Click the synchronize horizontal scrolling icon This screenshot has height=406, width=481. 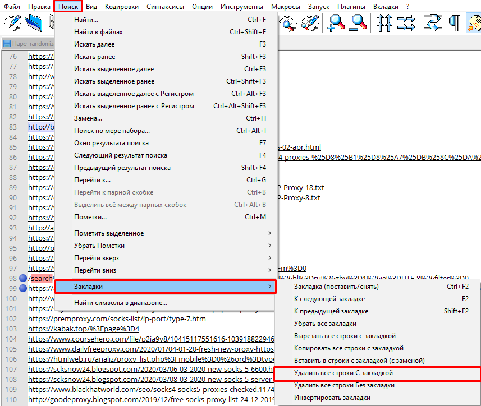406,22
